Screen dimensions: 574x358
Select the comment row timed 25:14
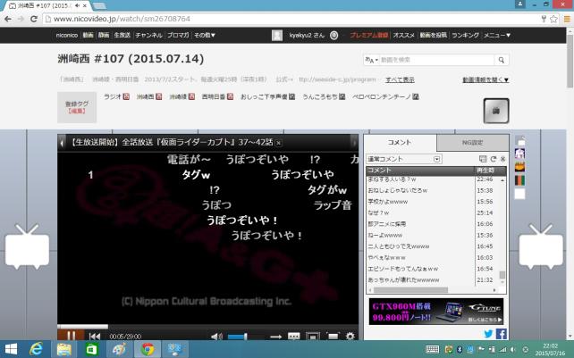tap(433, 212)
